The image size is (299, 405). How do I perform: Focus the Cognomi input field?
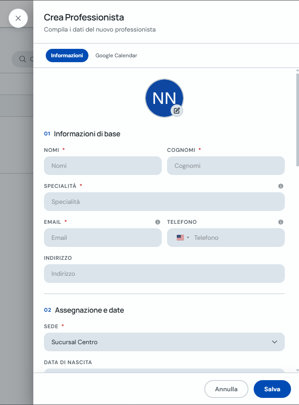click(x=226, y=166)
